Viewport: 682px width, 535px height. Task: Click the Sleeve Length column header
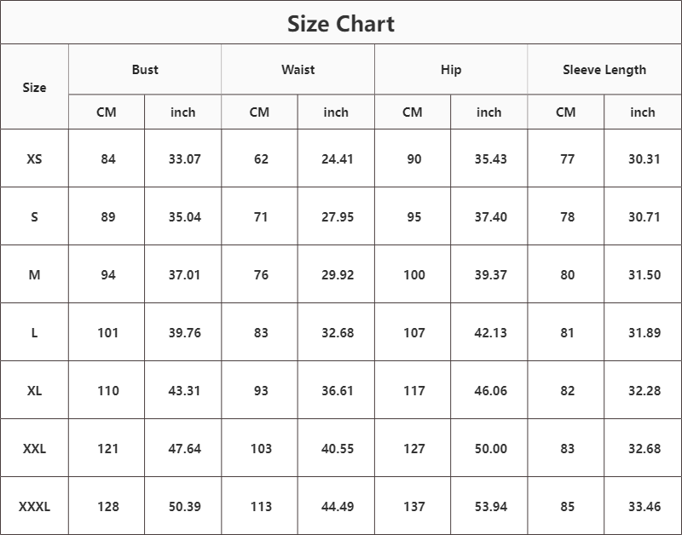click(604, 70)
